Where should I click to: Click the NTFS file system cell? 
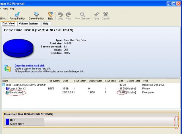click(51, 89)
